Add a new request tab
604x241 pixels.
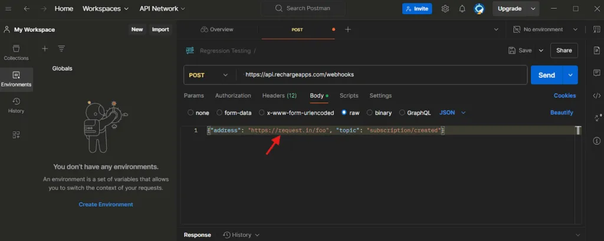click(x=348, y=29)
